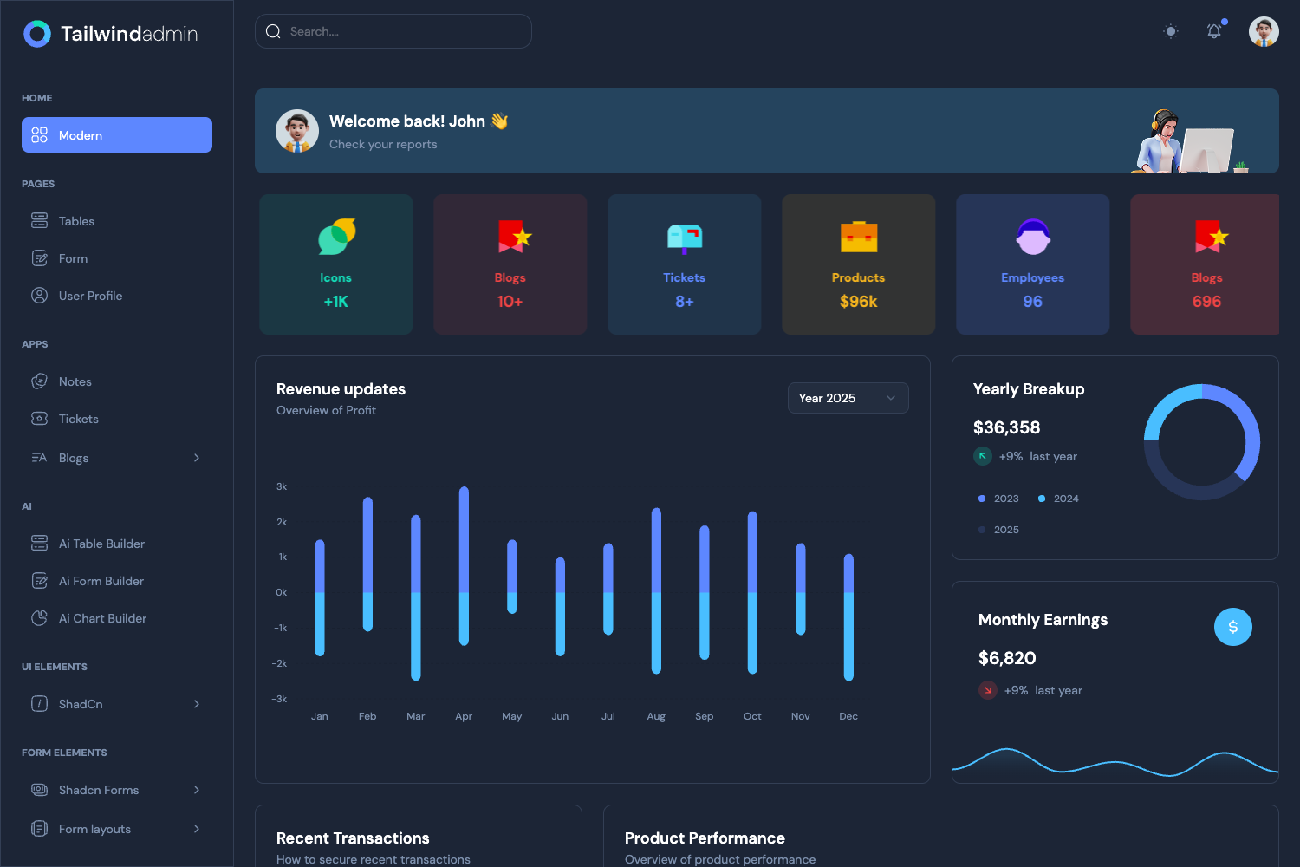The width and height of the screenshot is (1300, 867).
Task: Click the Tickets link in sidebar
Action: pyautogui.click(x=117, y=419)
